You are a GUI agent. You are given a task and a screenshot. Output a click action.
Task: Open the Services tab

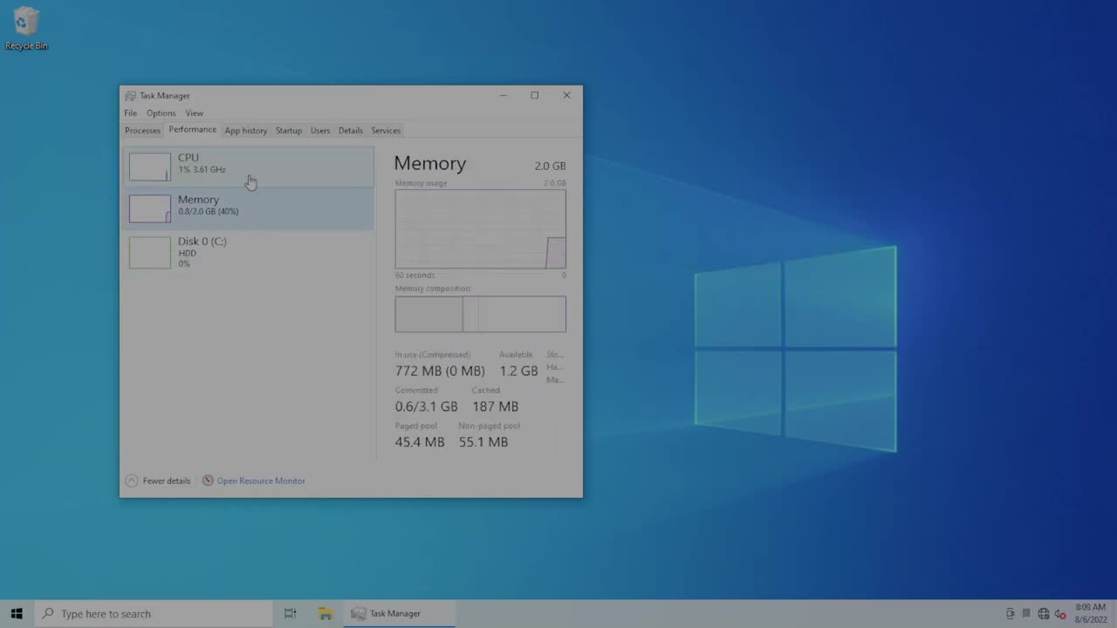tap(386, 131)
